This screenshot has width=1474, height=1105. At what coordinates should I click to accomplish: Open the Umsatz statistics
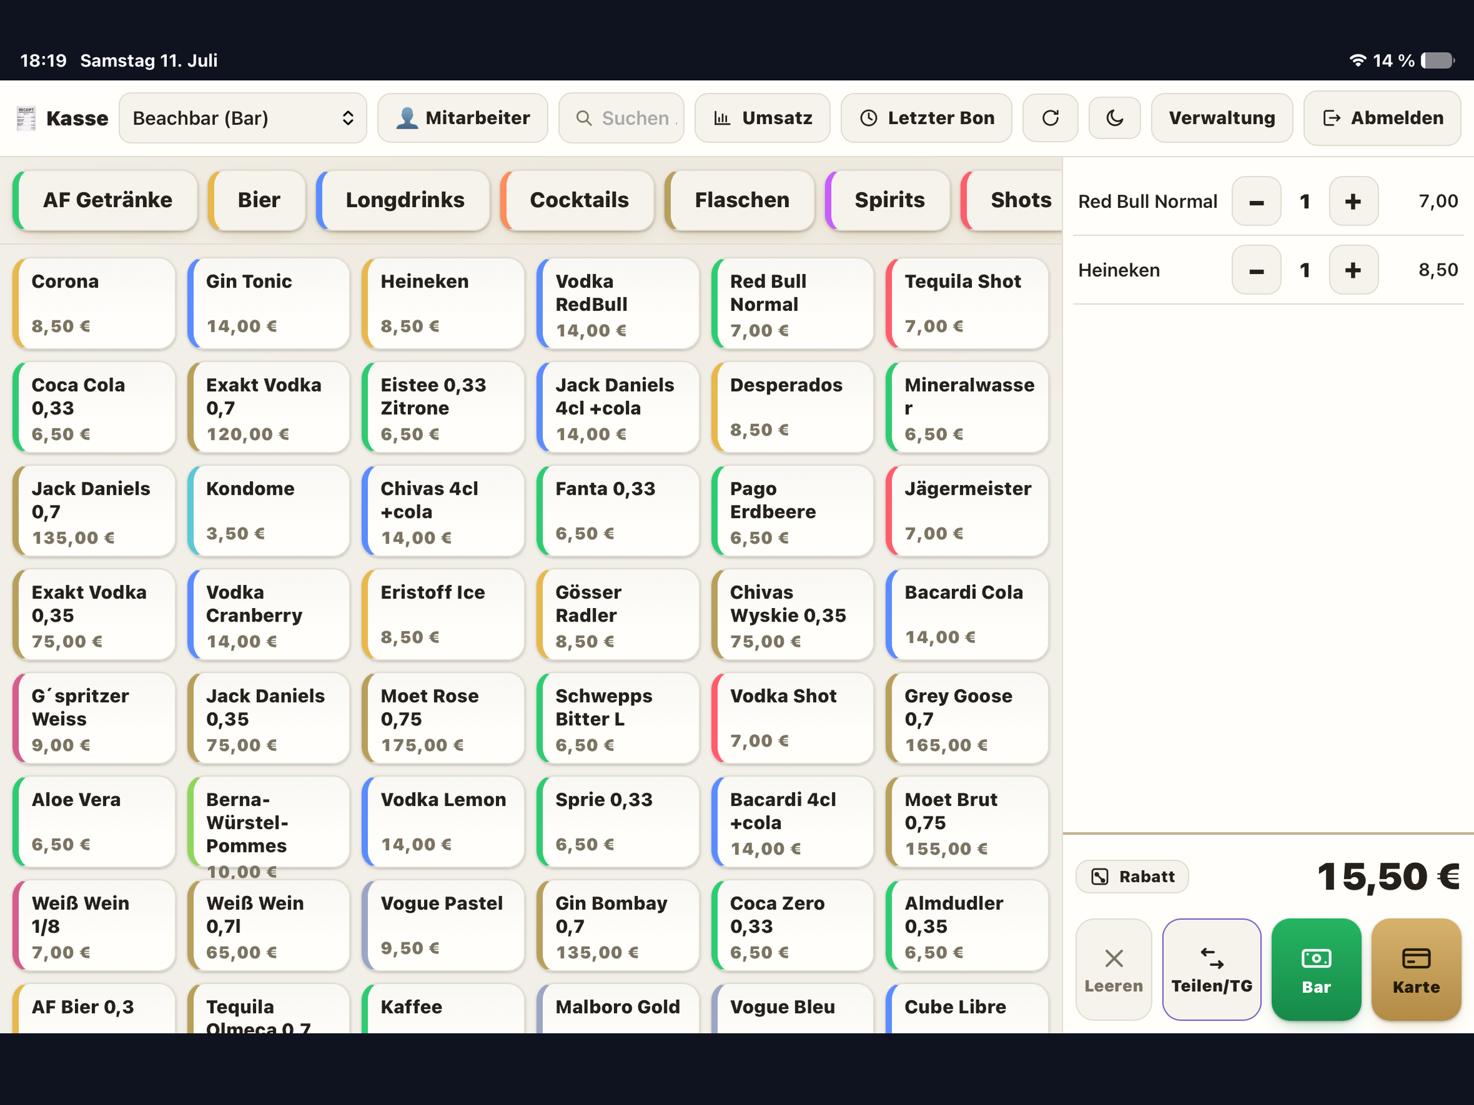762,118
